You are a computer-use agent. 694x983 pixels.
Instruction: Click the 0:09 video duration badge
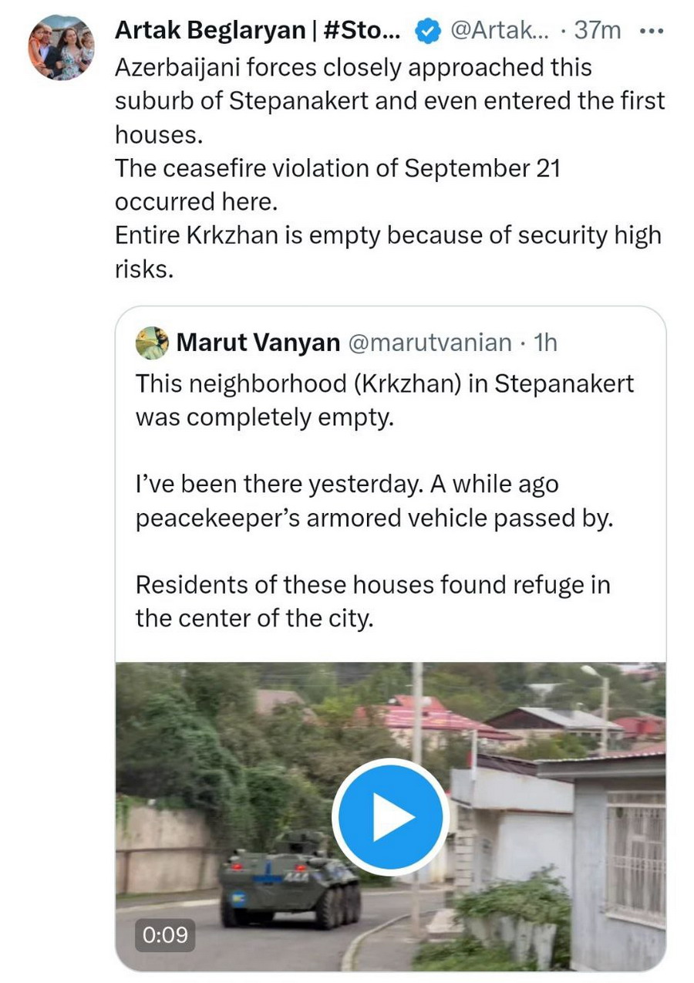click(165, 934)
